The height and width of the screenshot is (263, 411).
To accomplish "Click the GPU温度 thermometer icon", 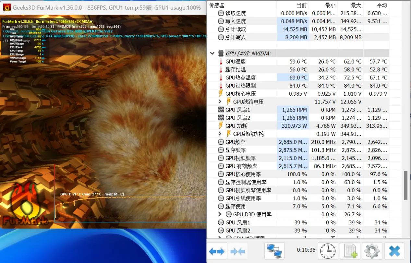I will [x=221, y=61].
